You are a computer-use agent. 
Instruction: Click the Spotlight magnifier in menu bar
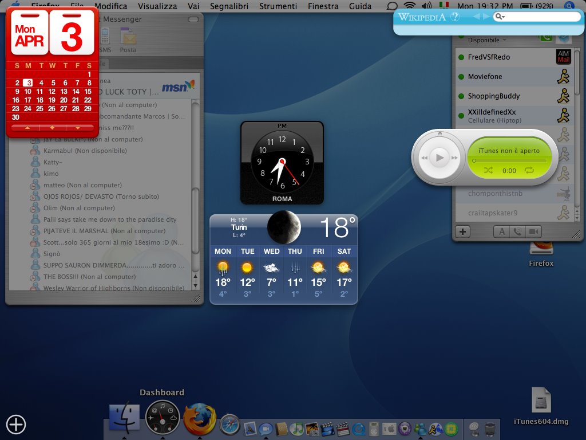(x=569, y=6)
